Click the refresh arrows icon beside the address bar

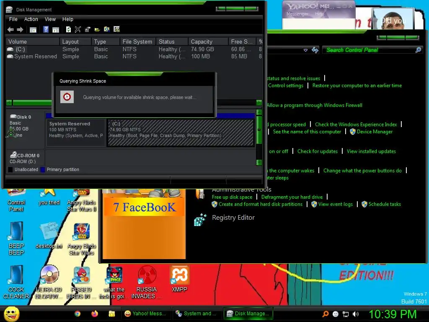[x=315, y=50]
